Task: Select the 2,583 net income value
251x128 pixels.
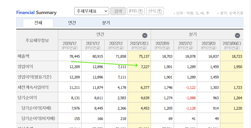Action: tap(122, 98)
